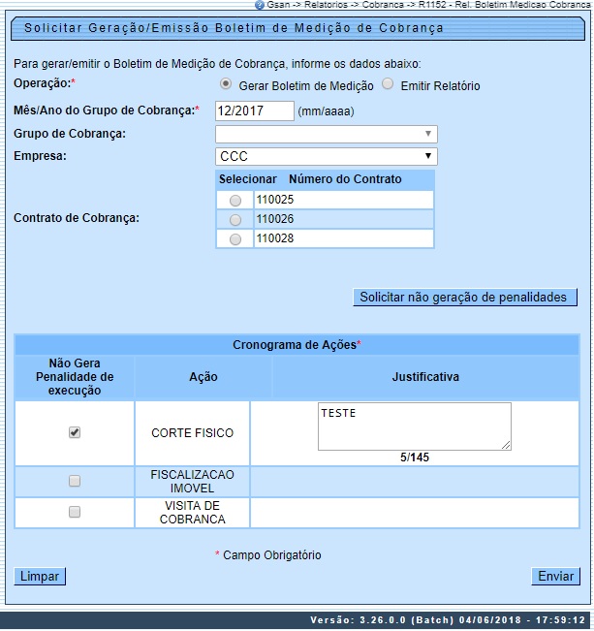Click the Número do Contrato column header
The width and height of the screenshot is (594, 631).
344,179
